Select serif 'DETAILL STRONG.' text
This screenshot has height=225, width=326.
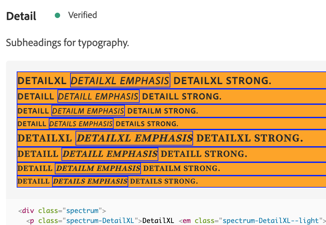click(x=204, y=154)
